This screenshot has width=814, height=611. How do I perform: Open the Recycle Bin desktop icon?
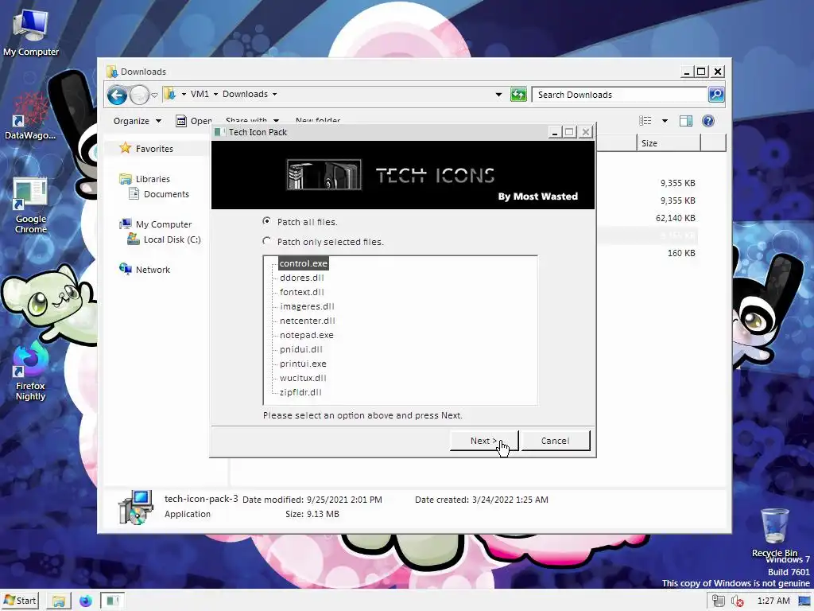click(x=776, y=532)
